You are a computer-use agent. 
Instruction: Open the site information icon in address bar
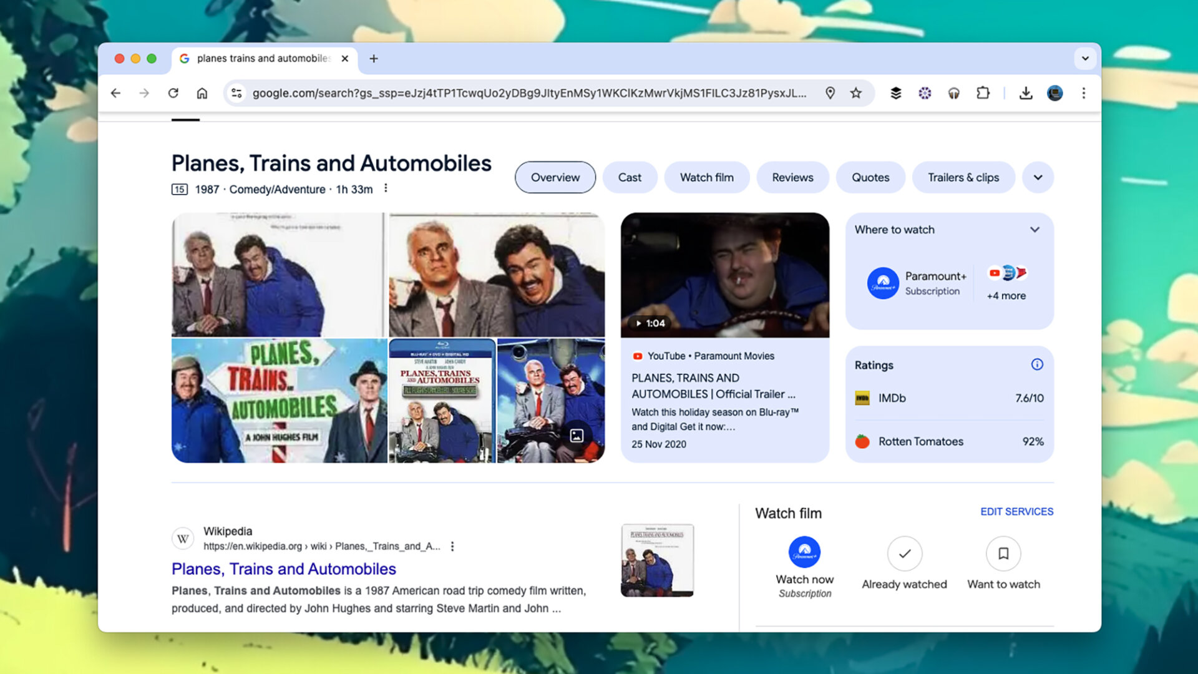(236, 93)
